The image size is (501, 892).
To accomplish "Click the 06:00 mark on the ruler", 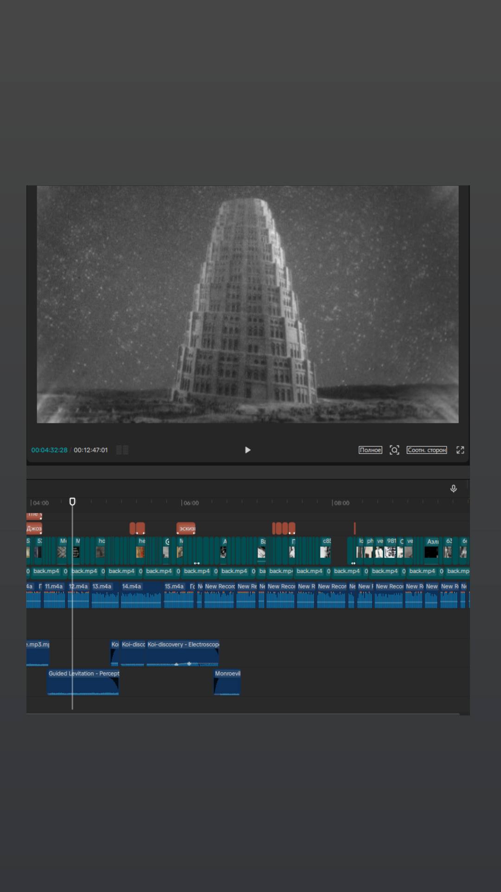I will tap(191, 503).
